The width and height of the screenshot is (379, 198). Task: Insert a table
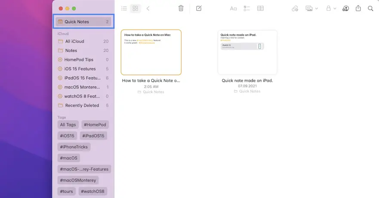click(x=260, y=9)
